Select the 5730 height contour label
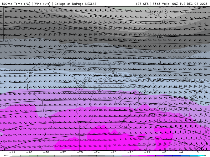Image resolution: width=210 pixels, height=157 pixels. (x=110, y=121)
